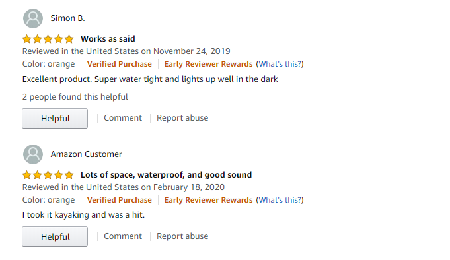Click 'Early Reviewer Rewards' on the kayaking review
Screen dimensions: 450x260
(x=208, y=200)
